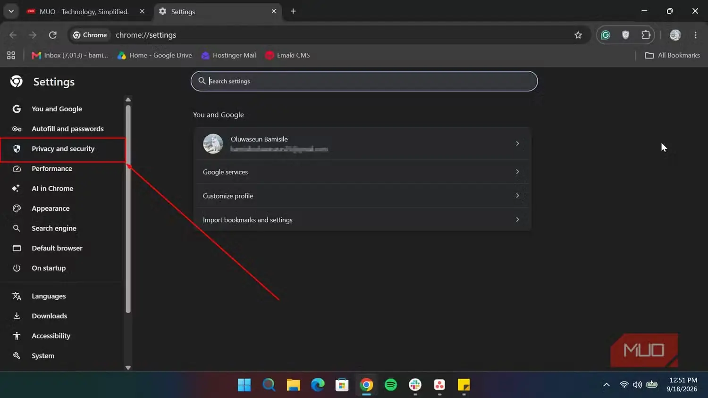The width and height of the screenshot is (708, 398).
Task: Open Spotify from the taskbar
Action: coord(391,385)
